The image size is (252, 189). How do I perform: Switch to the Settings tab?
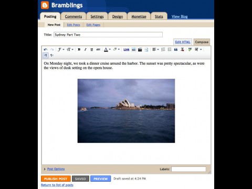[x=97, y=17]
